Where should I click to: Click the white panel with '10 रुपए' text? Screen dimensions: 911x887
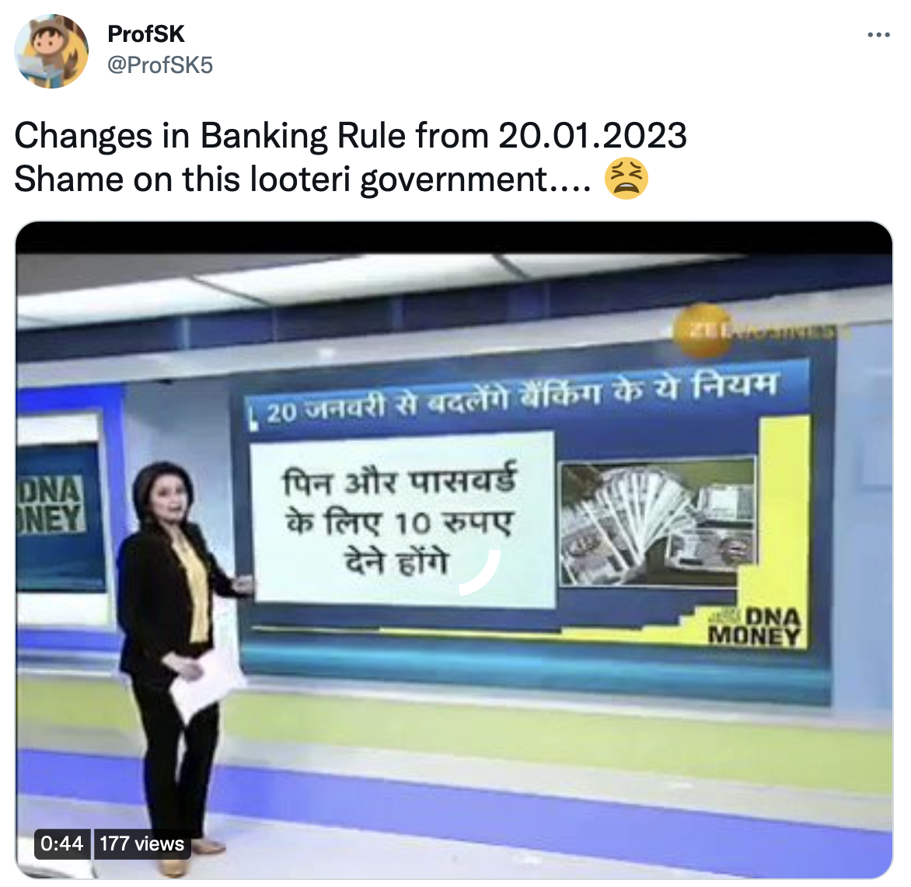403,520
